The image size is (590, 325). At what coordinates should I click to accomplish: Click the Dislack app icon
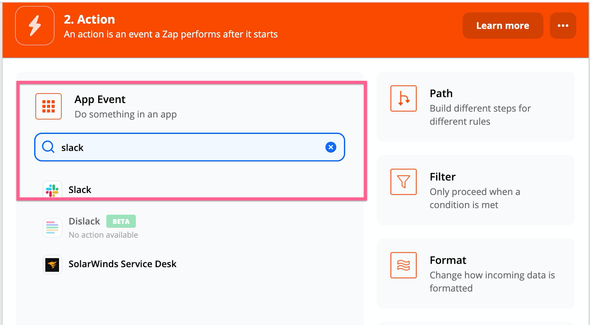coord(52,228)
